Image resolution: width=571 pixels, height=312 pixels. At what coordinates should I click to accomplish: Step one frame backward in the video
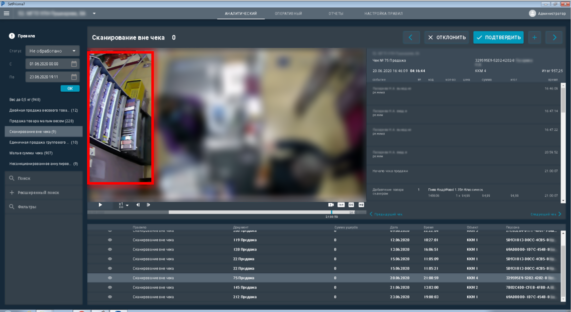(x=138, y=205)
